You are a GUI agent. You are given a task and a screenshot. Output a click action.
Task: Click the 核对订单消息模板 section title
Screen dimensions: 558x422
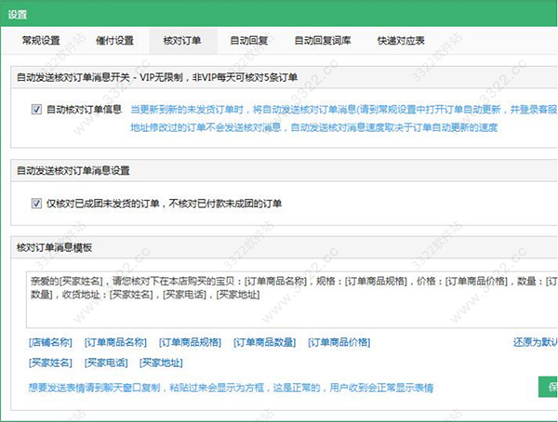coord(55,247)
